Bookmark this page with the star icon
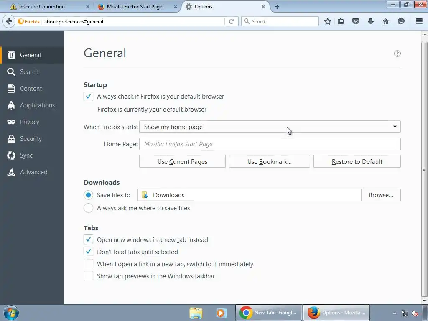Image resolution: width=428 pixels, height=321 pixels. click(328, 21)
